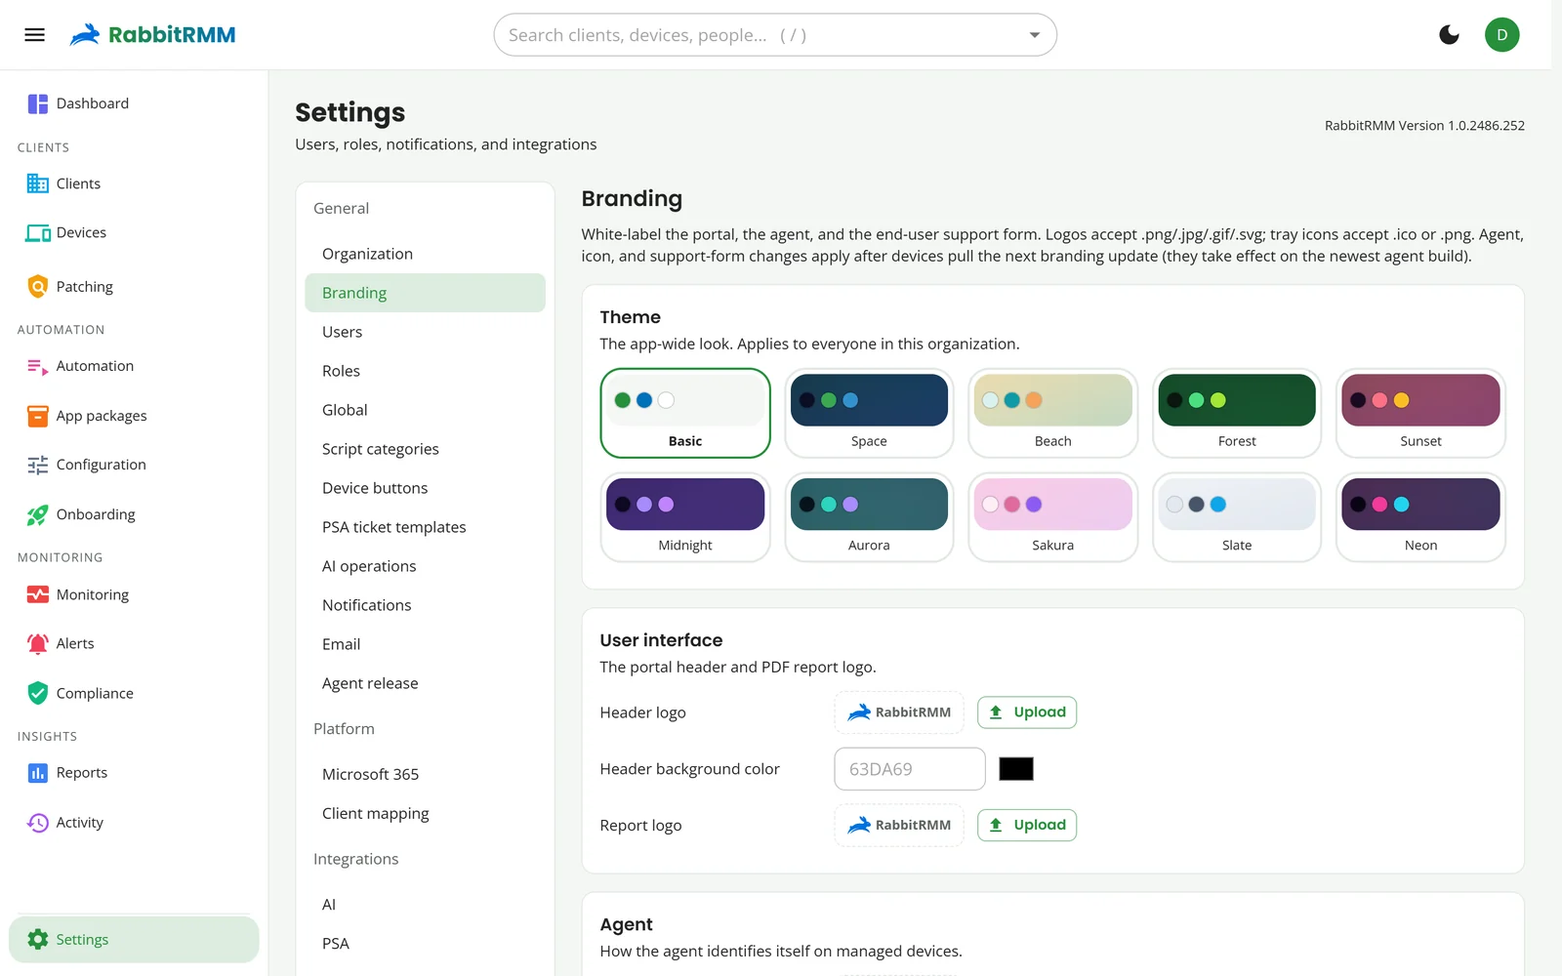This screenshot has width=1562, height=976.
Task: Click the Monitoring pulse icon
Action: (37, 594)
